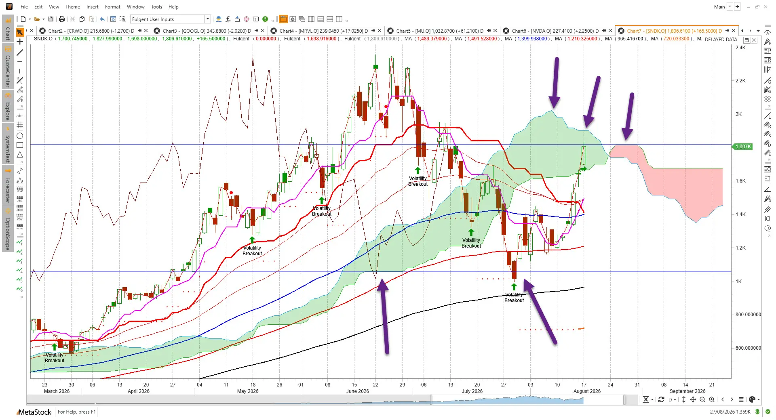Select the ellipse drawing tool
The height and width of the screenshot is (420, 776).
click(20, 136)
